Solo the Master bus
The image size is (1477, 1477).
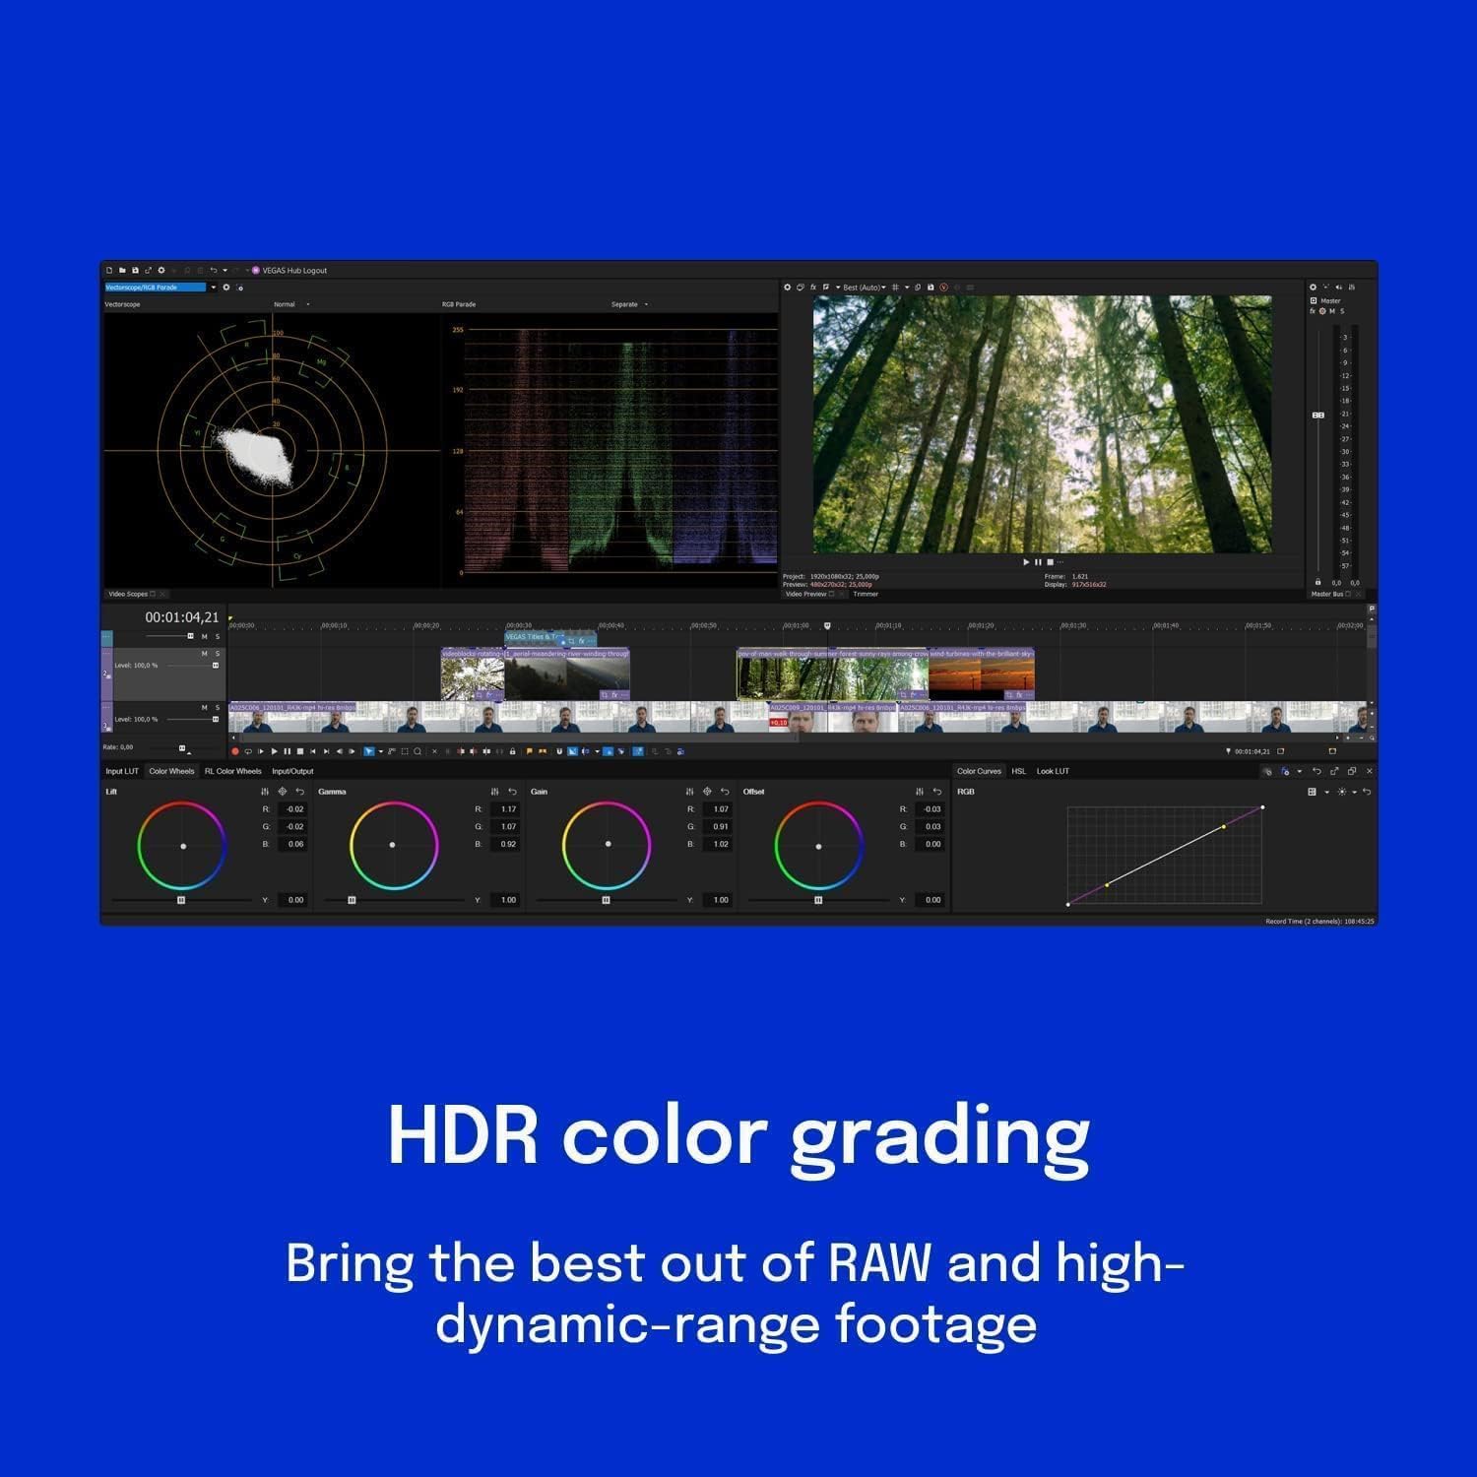1342,311
